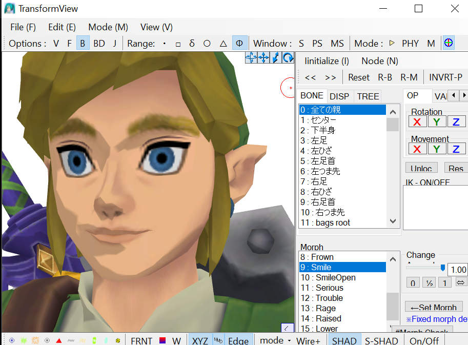The width and height of the screenshot is (468, 345).
Task: Click the rotate-arrow icon atop the viewport
Action: (288, 57)
